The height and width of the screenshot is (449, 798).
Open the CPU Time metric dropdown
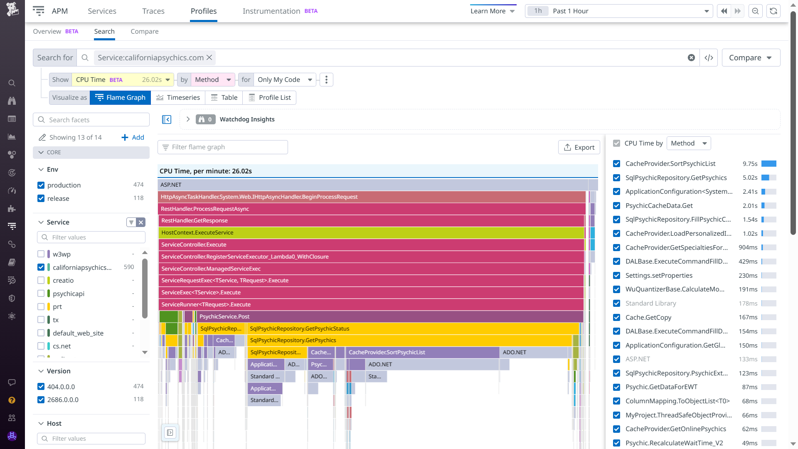(x=123, y=80)
